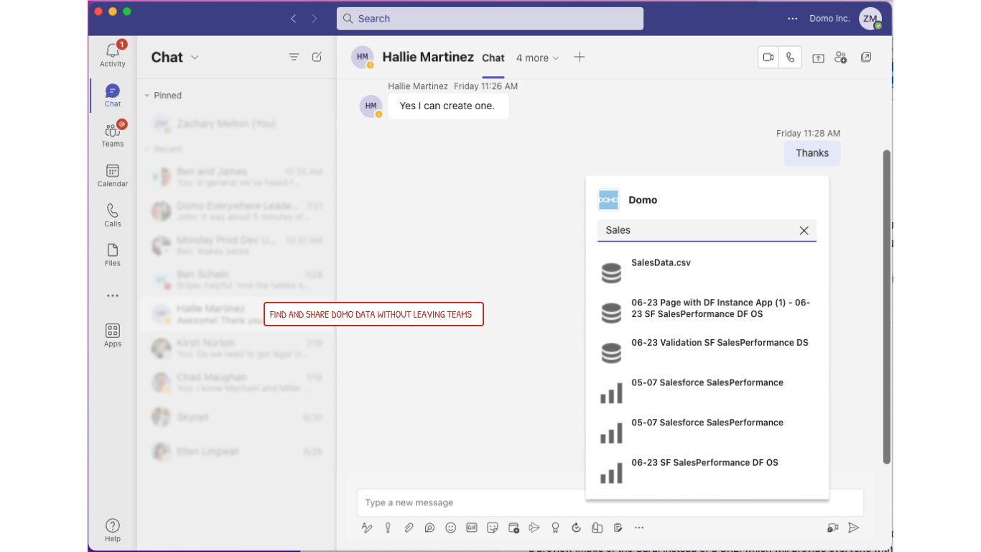The width and height of the screenshot is (981, 552).
Task: Insert a GIF into the message
Action: [472, 528]
